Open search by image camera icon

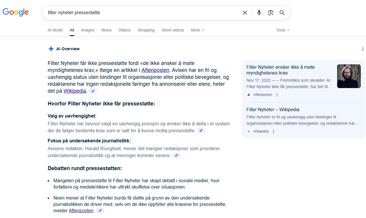point(270,13)
